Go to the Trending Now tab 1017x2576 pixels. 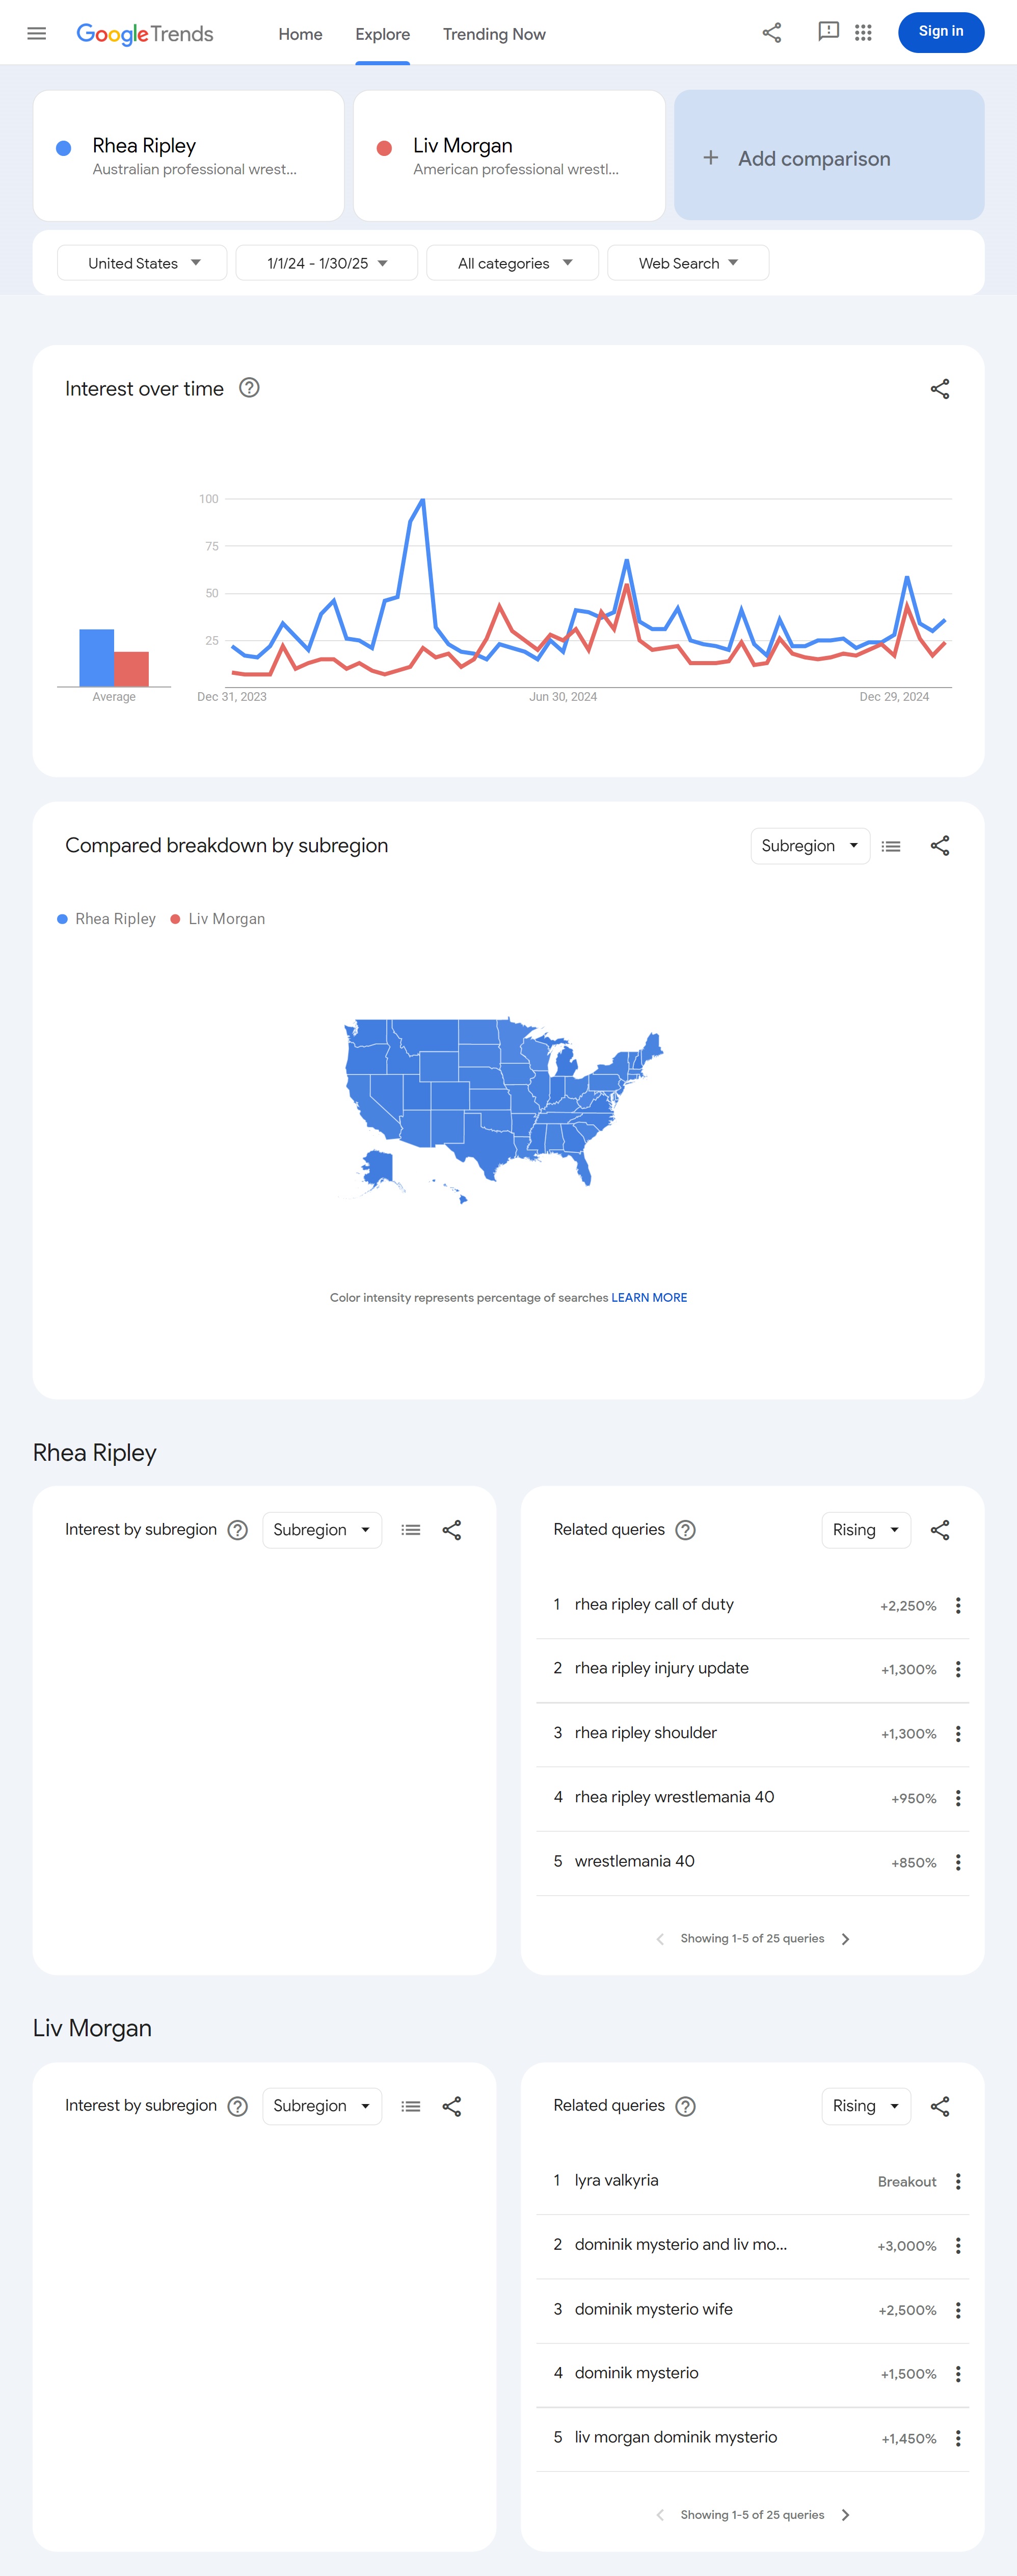[494, 34]
